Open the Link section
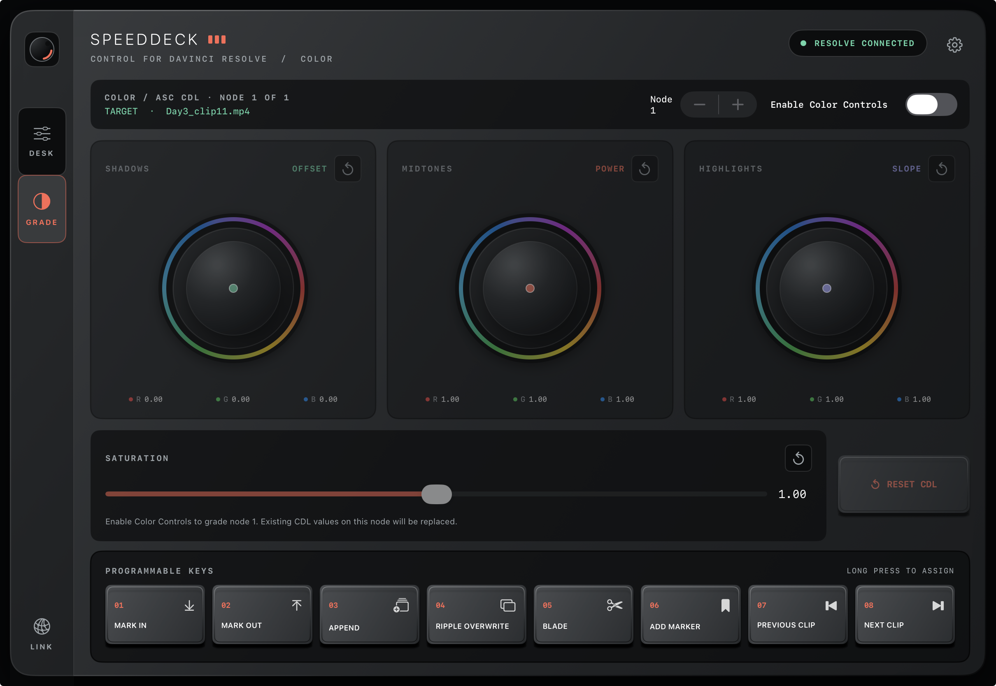This screenshot has height=686, width=996. tap(42, 633)
